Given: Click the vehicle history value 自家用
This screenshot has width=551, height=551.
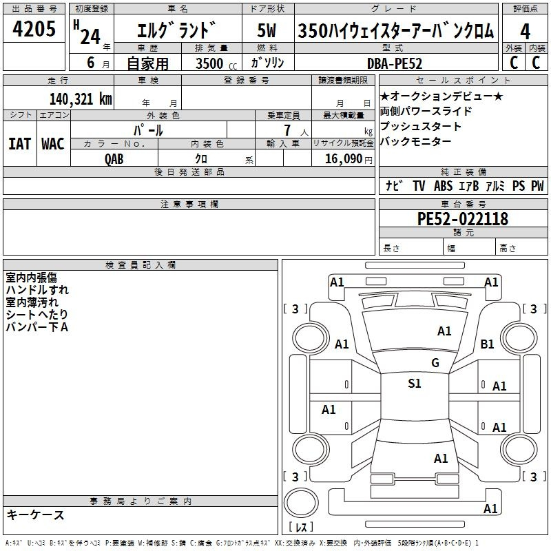Looking at the screenshot, I should [x=147, y=63].
